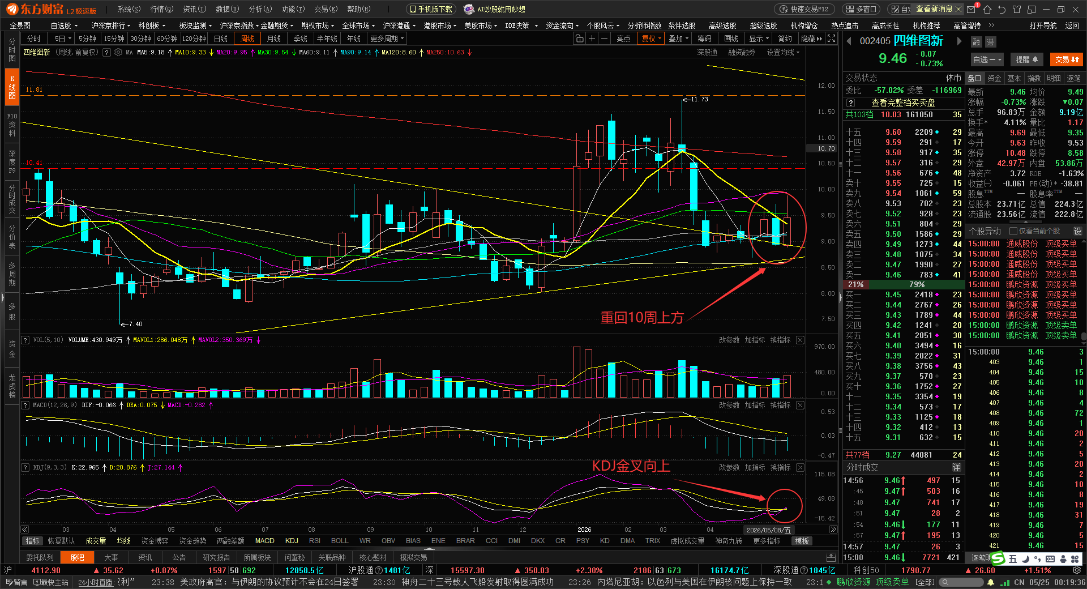
Task: Go to next stock arrow beside 四维图新
Action: tap(960, 41)
